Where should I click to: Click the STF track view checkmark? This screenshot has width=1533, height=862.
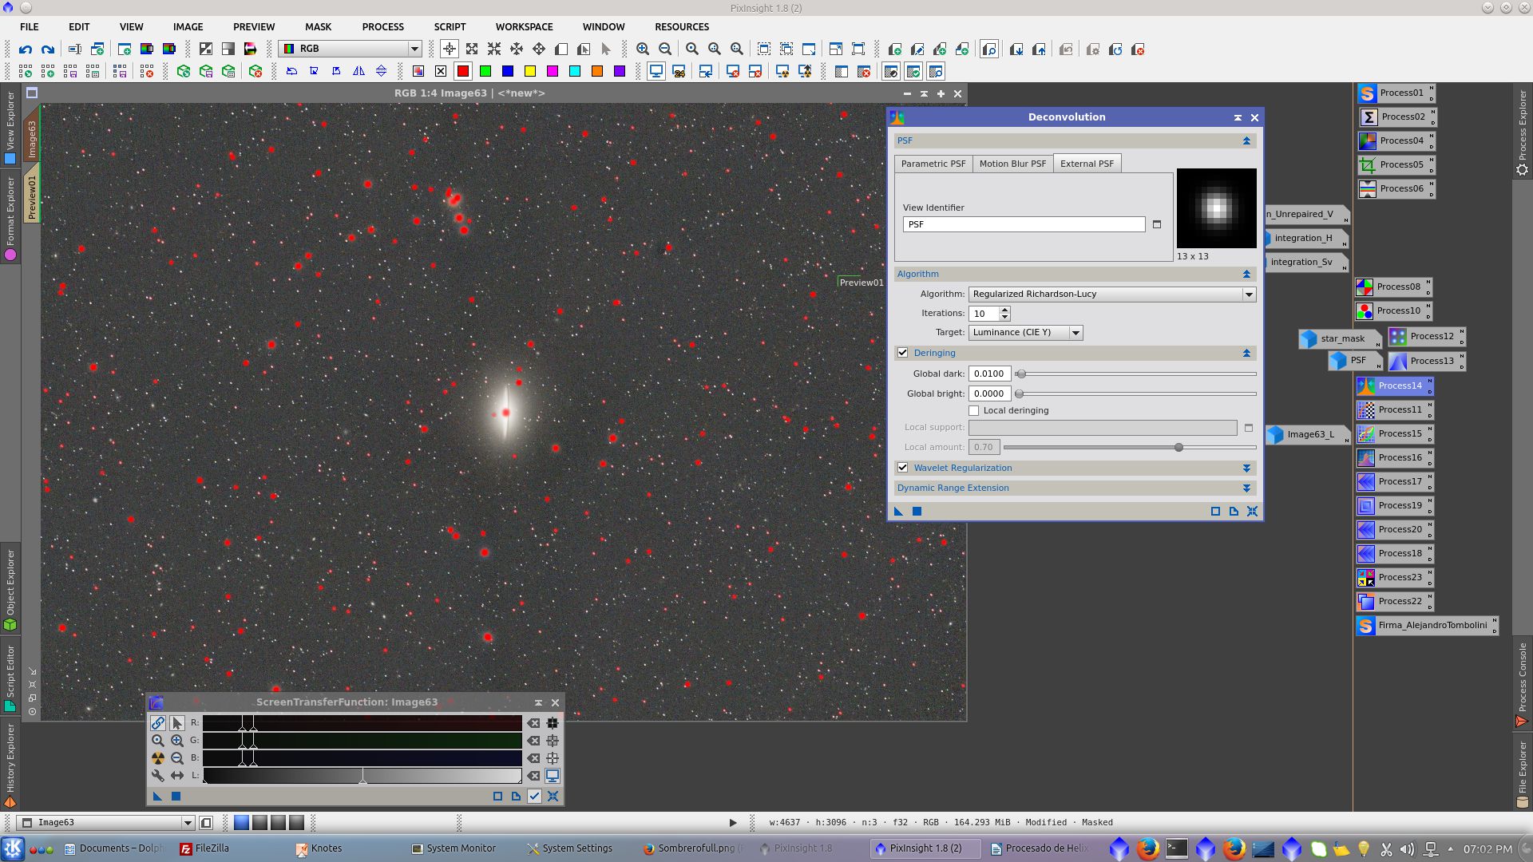coord(534,797)
